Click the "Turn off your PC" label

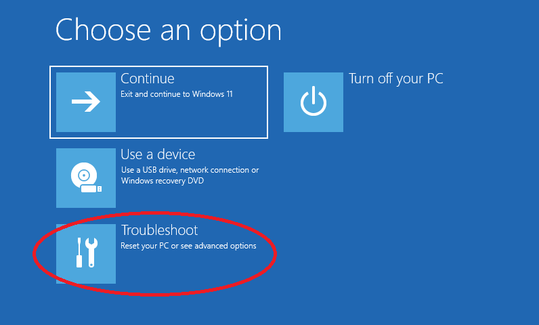pos(396,79)
